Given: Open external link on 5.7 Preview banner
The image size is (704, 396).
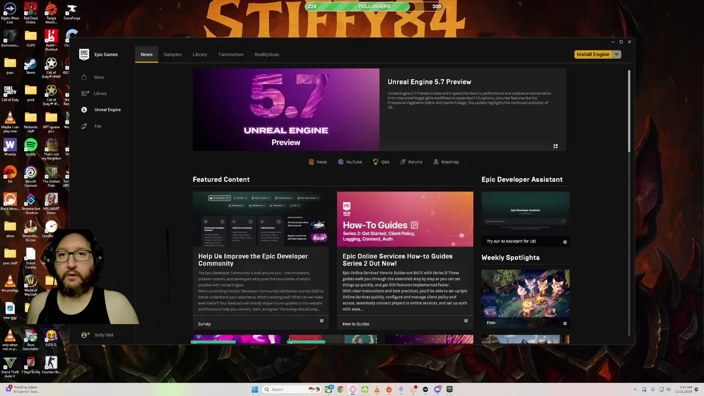Looking at the screenshot, I should click(x=555, y=146).
